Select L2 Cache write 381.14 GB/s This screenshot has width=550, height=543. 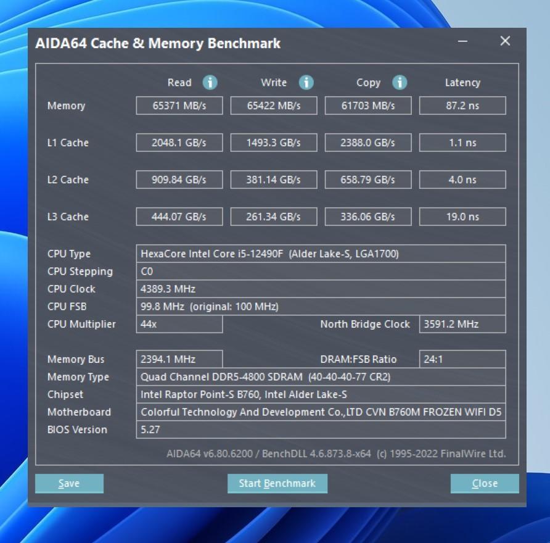(x=274, y=180)
